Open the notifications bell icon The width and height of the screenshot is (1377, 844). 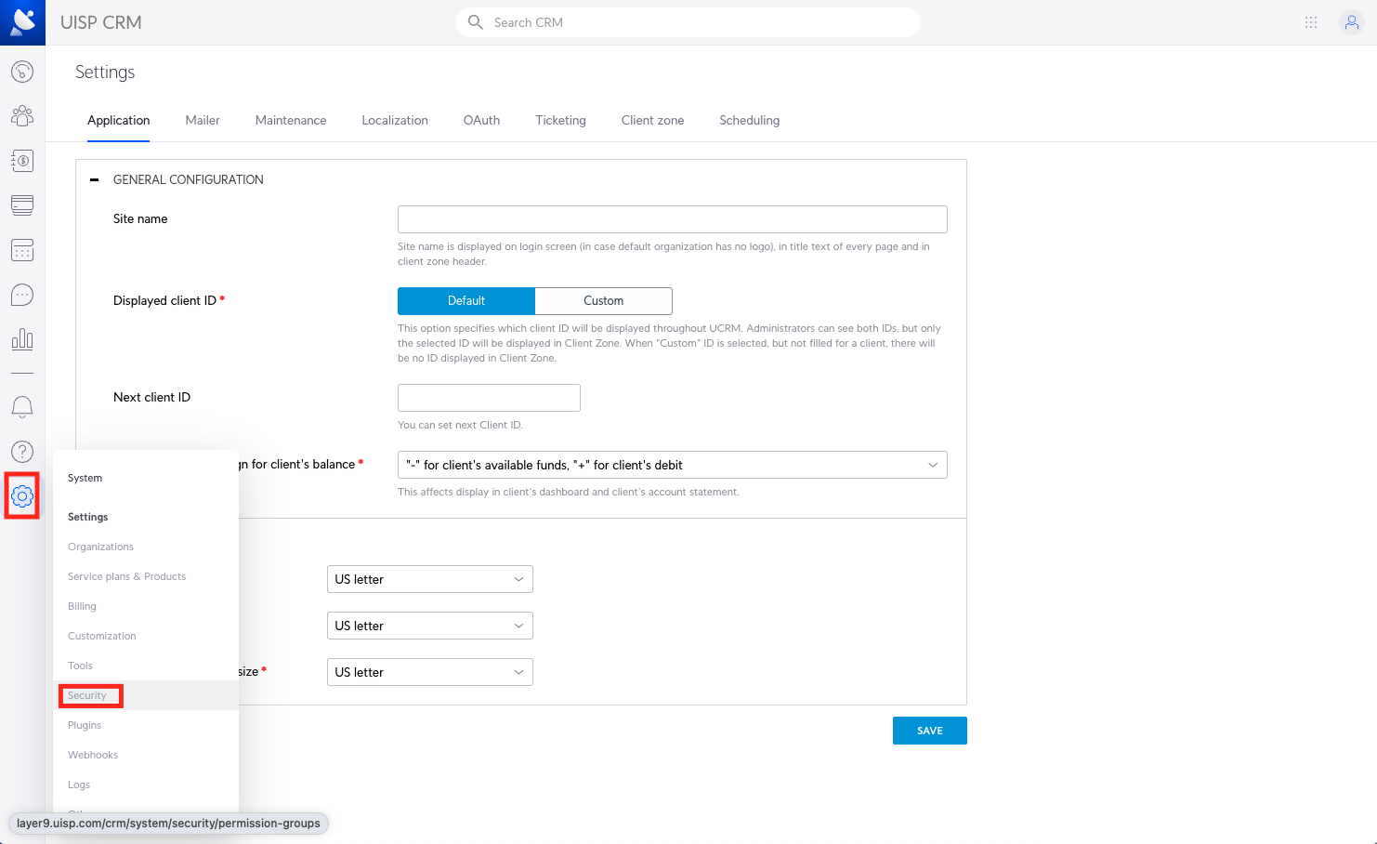pyautogui.click(x=22, y=407)
